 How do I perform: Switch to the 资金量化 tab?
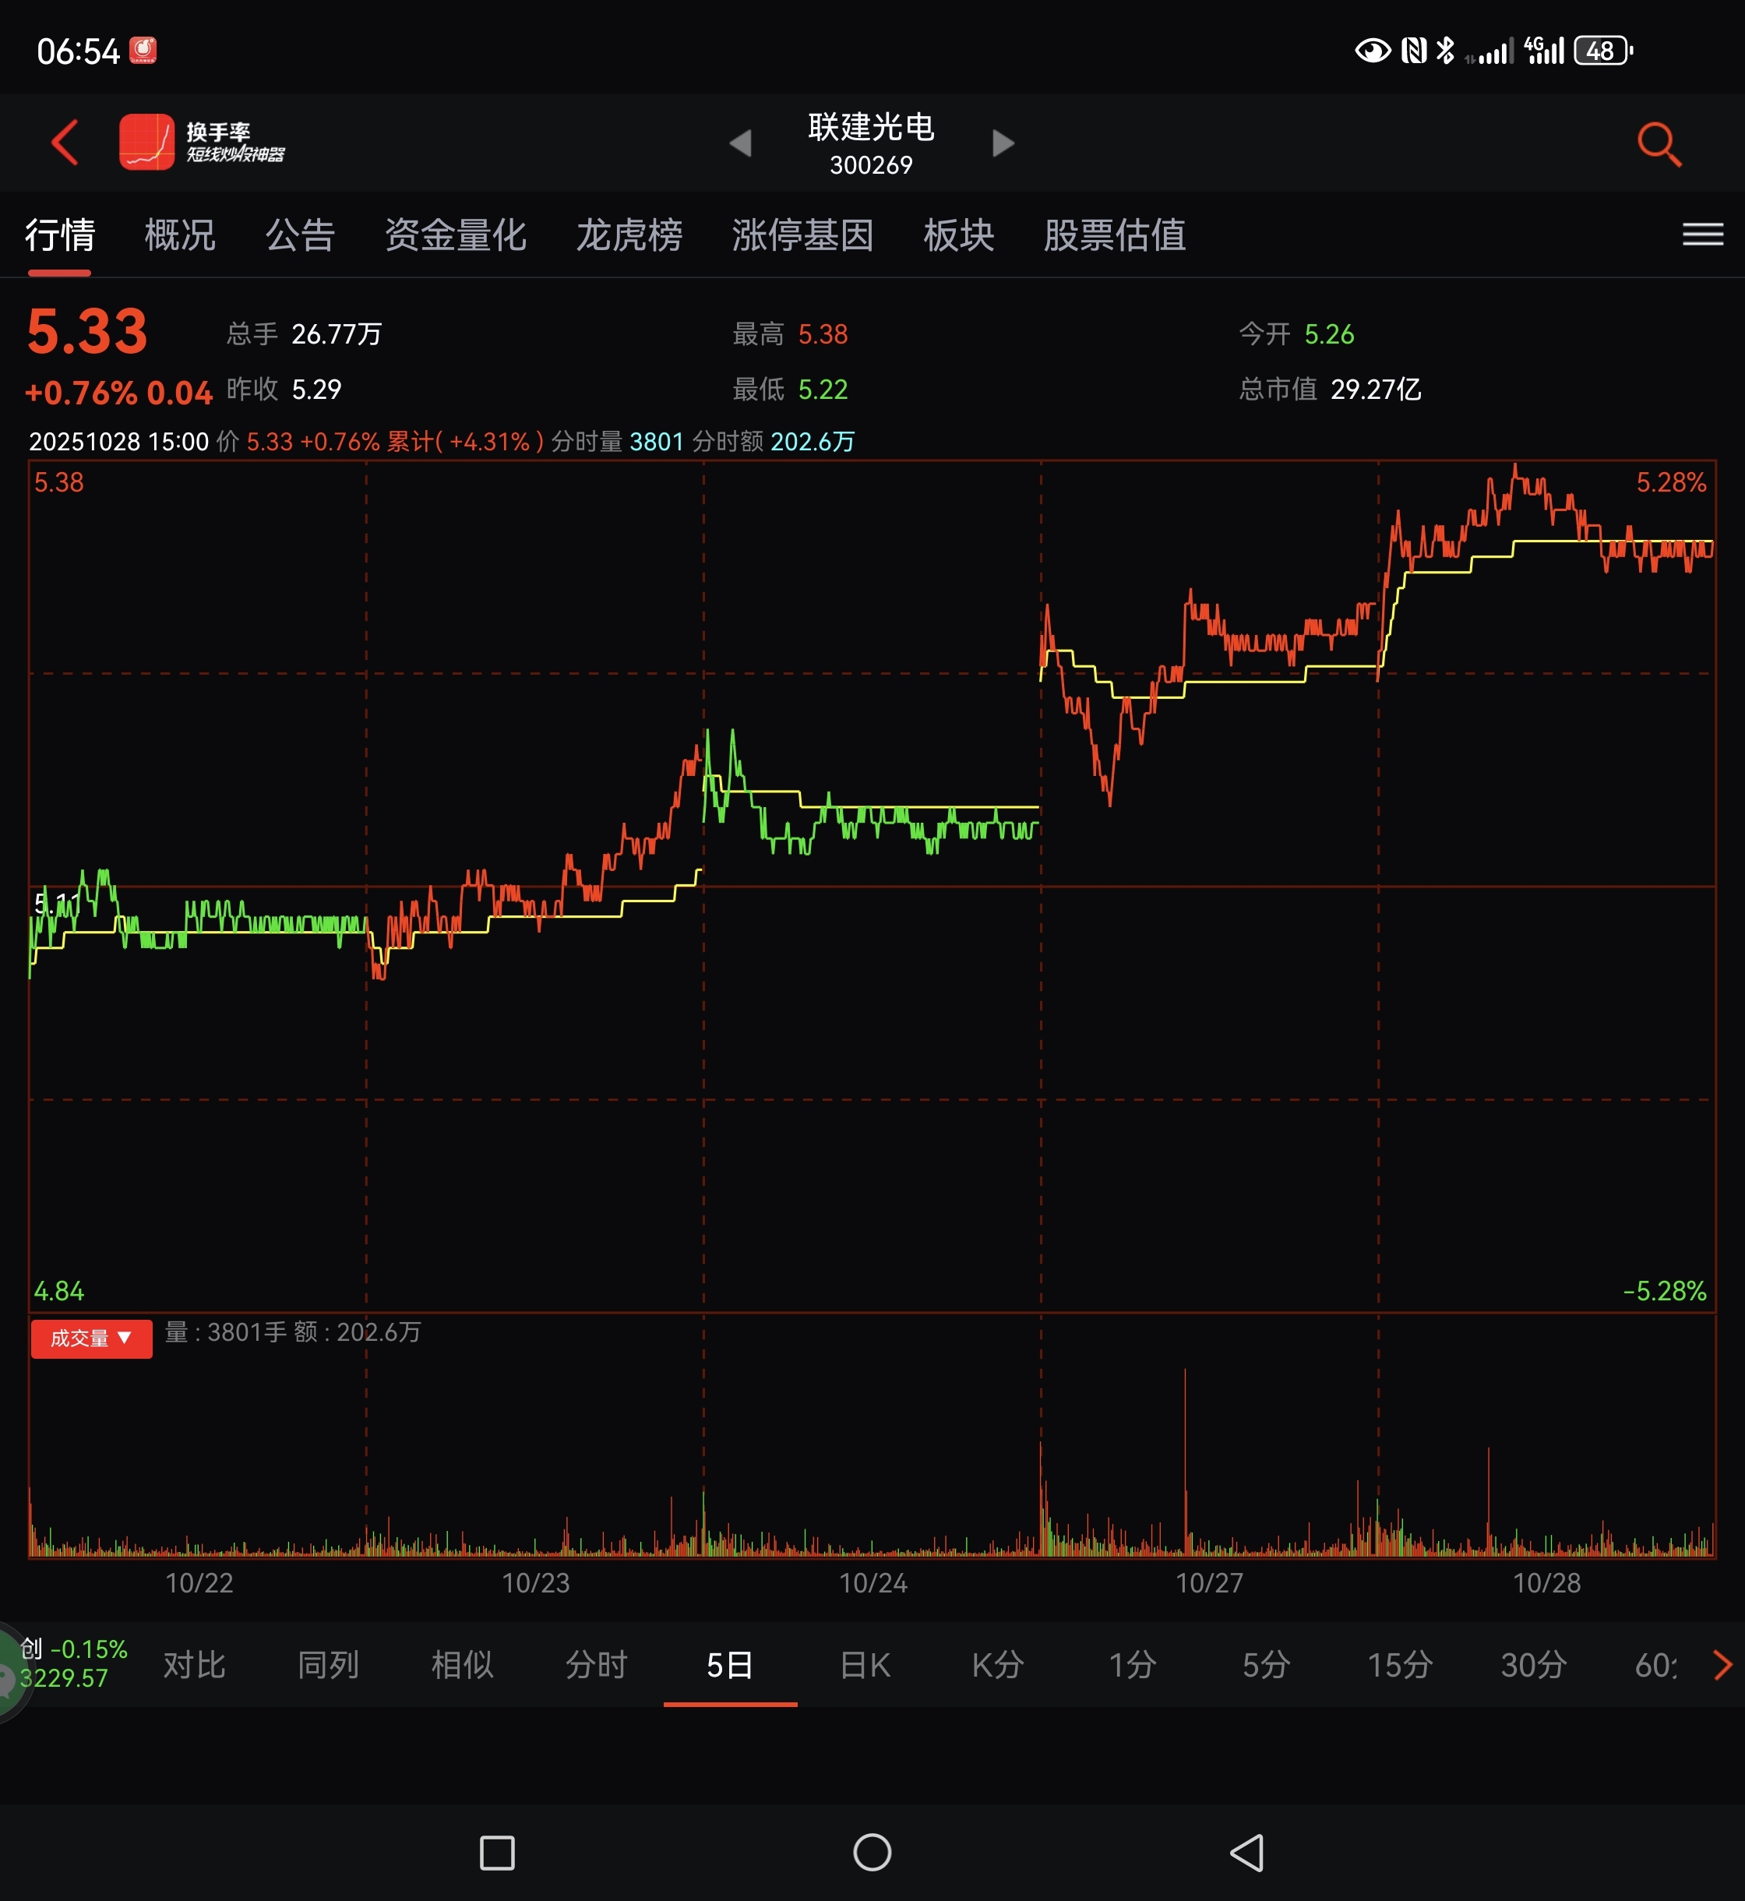(x=455, y=235)
